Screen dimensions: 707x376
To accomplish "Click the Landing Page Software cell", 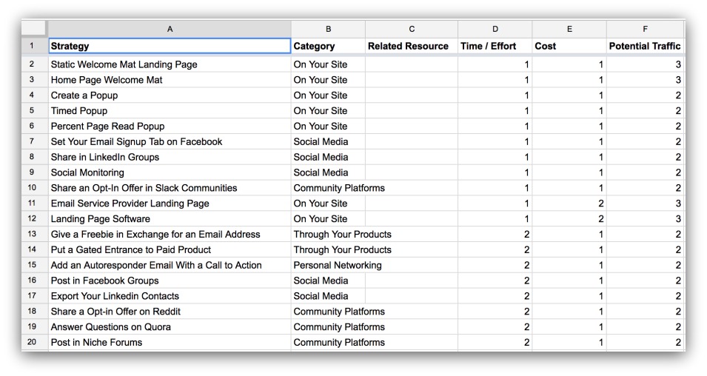I will [x=170, y=218].
